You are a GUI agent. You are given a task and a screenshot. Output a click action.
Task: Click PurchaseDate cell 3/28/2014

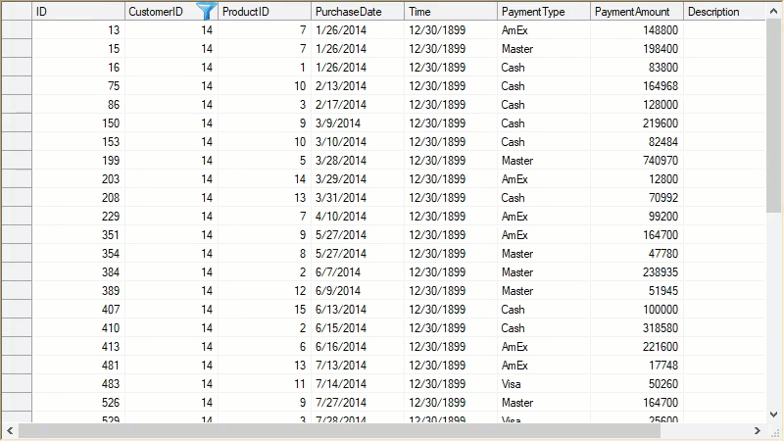coord(358,161)
